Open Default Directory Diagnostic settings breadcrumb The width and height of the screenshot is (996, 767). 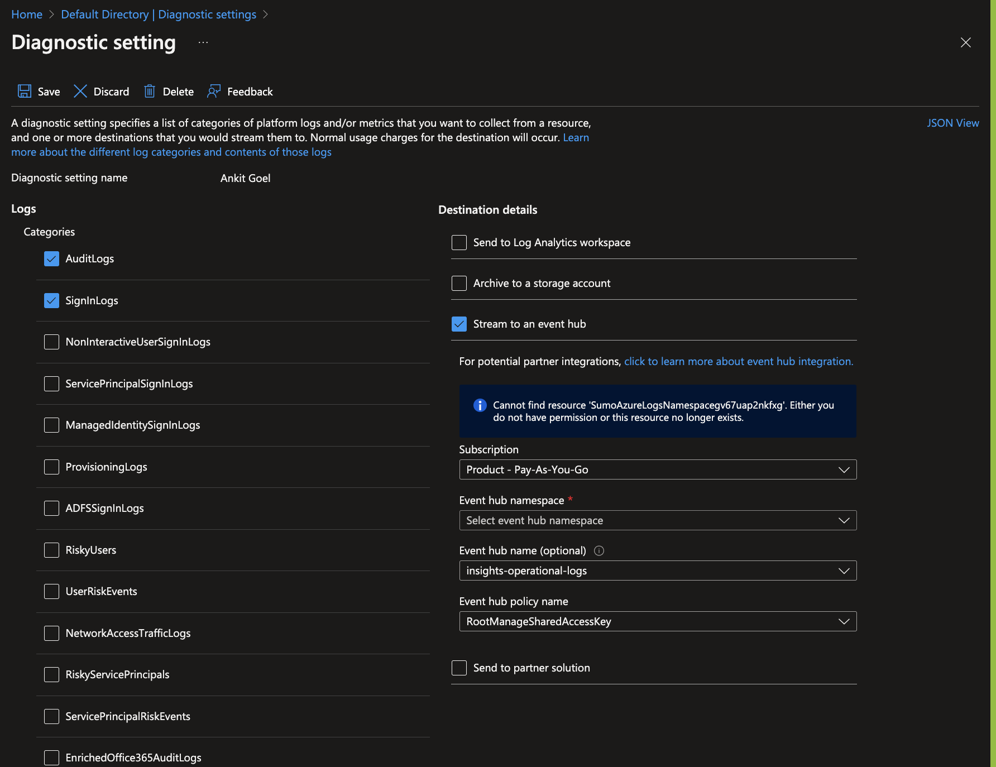[159, 14]
